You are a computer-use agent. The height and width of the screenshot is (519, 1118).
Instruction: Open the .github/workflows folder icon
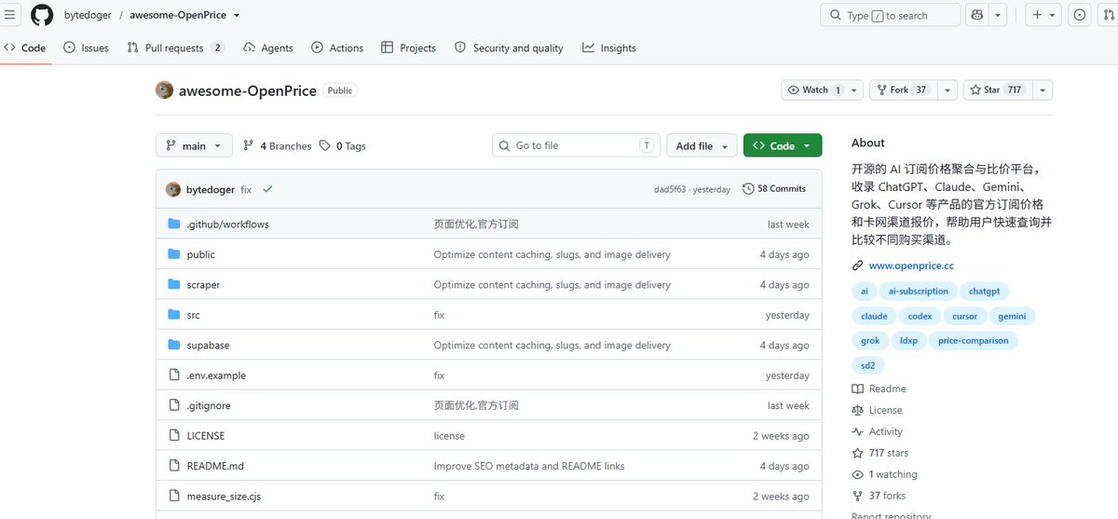click(173, 225)
